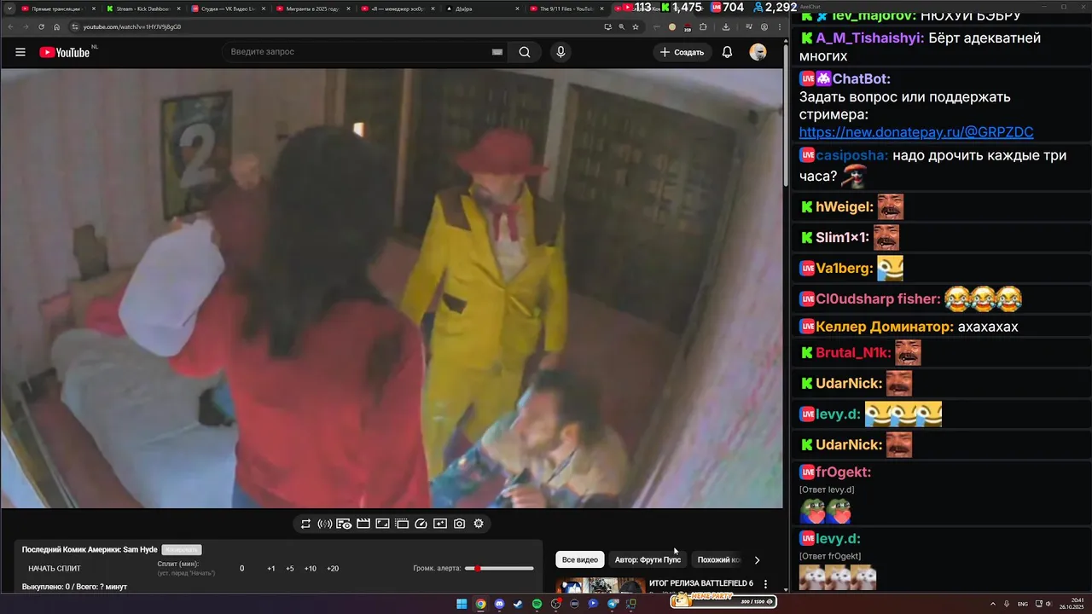1092x614 pixels.
Task: Start voice search with the microphone icon
Action: (x=561, y=52)
